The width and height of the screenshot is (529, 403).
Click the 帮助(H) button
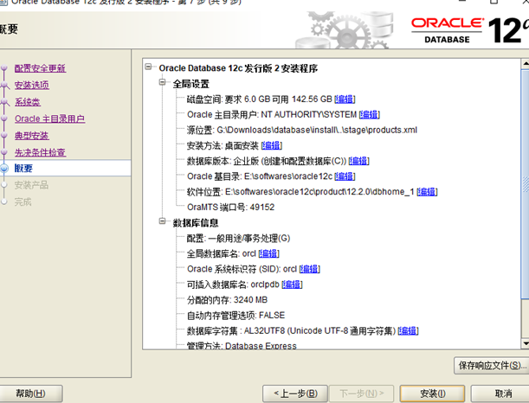coord(30,393)
